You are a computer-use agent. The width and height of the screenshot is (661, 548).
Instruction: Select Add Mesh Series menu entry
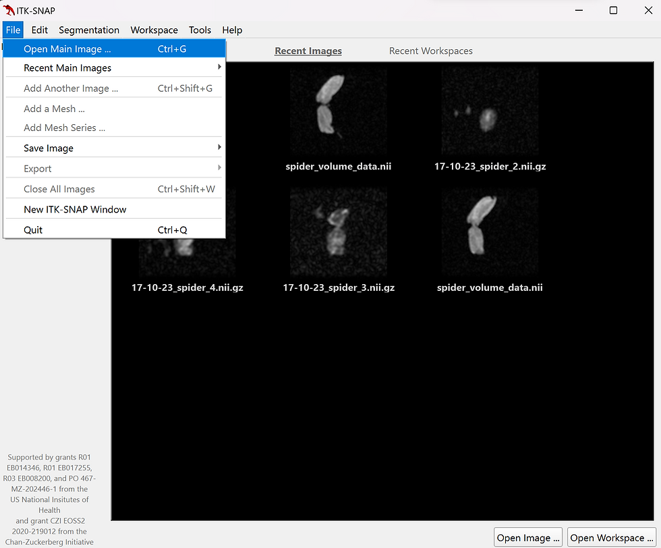(114, 128)
